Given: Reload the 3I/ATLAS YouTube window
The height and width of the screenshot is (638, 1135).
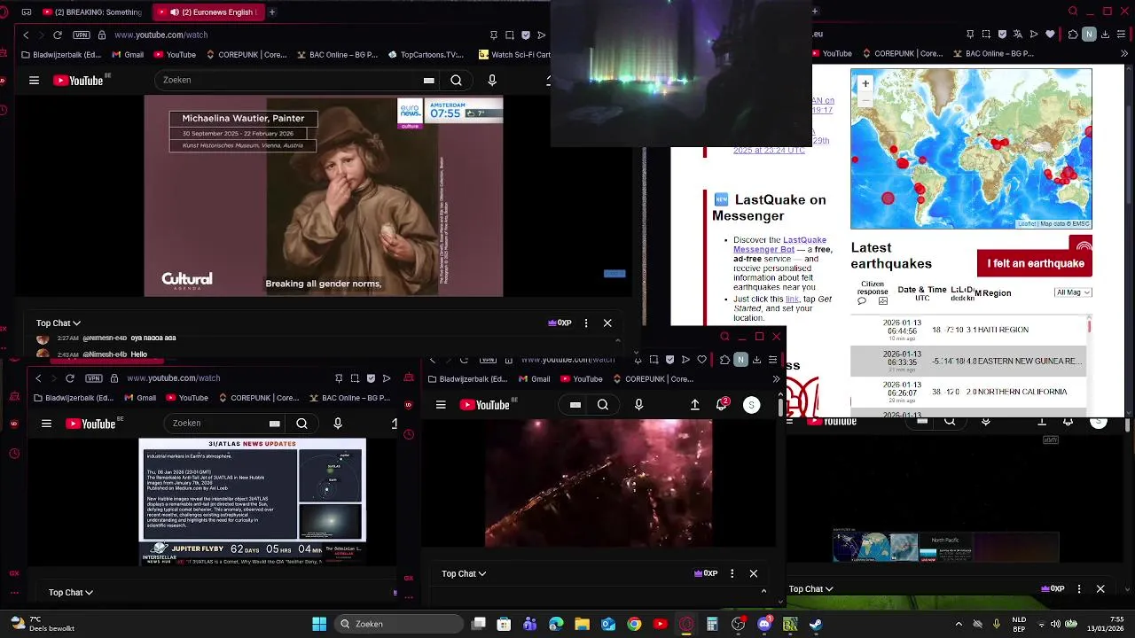Looking at the screenshot, I should 70,378.
